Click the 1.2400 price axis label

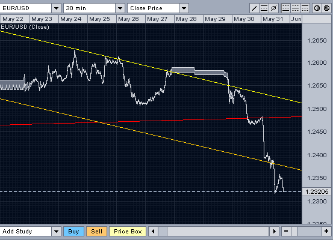pyautogui.click(x=317, y=155)
